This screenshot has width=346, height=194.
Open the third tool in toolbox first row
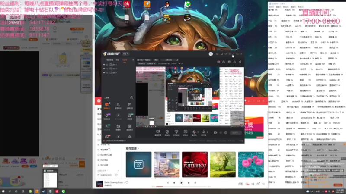point(129,106)
